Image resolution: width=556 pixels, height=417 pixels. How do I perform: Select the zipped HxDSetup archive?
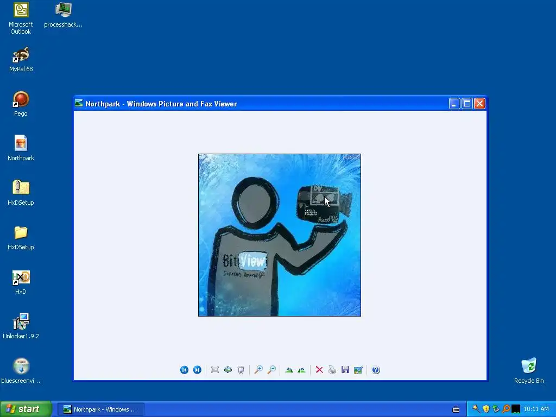pyautogui.click(x=21, y=193)
